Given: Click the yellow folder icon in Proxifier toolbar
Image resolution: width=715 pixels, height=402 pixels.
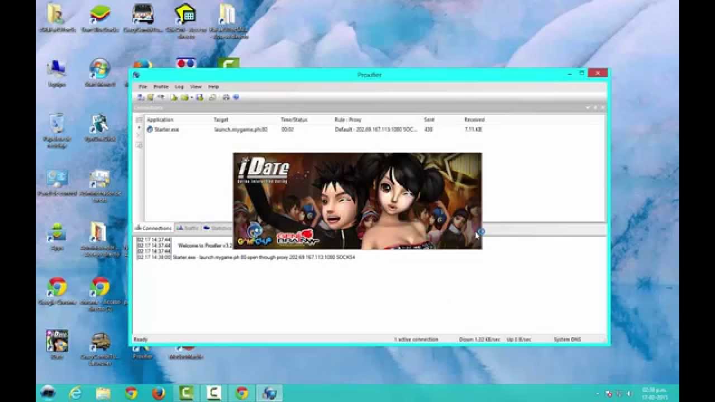Looking at the screenshot, I should (184, 97).
